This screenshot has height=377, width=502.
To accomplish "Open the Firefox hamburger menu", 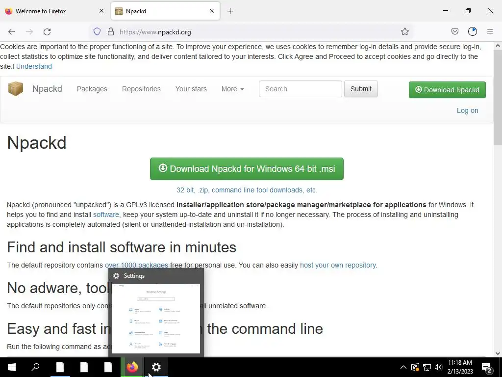I will [x=490, y=31].
